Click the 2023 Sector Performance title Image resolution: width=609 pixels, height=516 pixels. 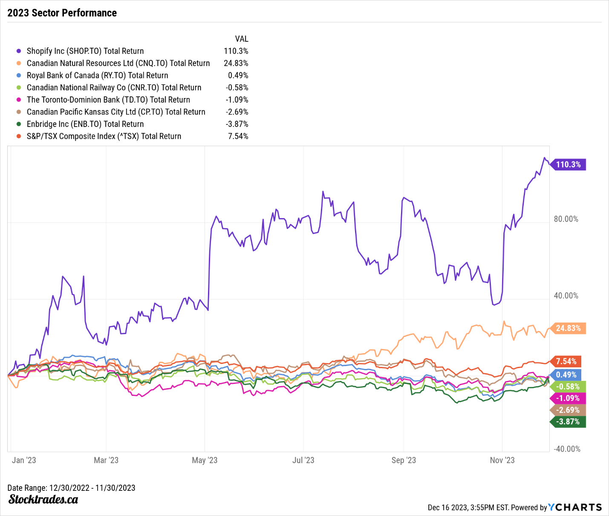pos(62,13)
